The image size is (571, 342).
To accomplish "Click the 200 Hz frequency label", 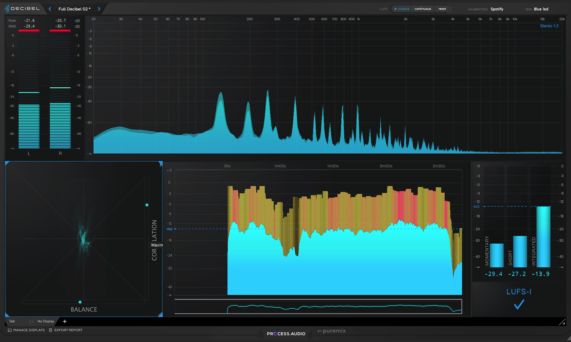I will point(250,19).
